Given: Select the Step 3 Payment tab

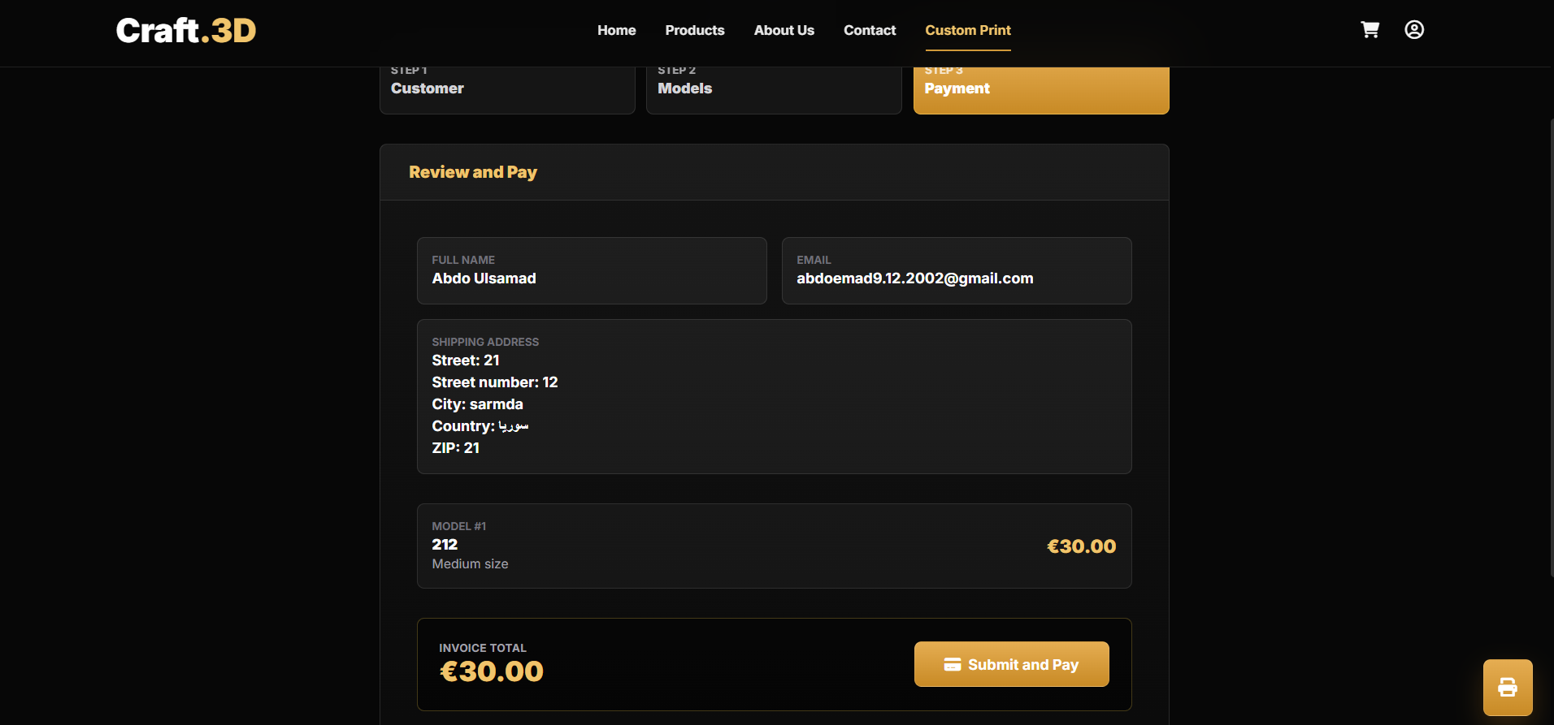Looking at the screenshot, I should click(1041, 90).
